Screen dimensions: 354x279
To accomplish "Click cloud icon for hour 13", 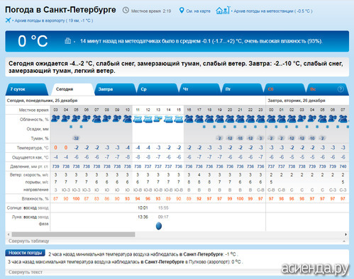I will point(158,119).
